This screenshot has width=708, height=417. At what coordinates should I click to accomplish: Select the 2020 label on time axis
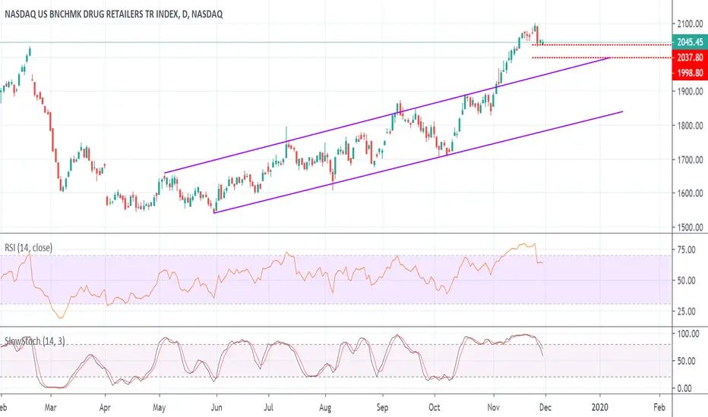pyautogui.click(x=600, y=408)
